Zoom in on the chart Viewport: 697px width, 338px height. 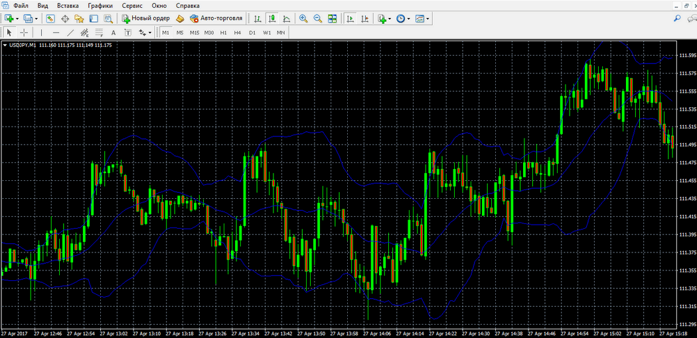[x=303, y=19]
